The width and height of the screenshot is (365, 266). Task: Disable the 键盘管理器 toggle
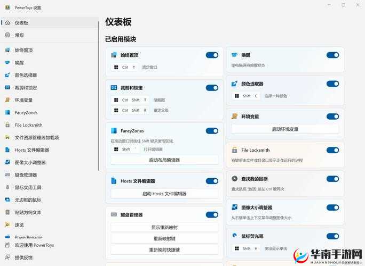[212, 215]
